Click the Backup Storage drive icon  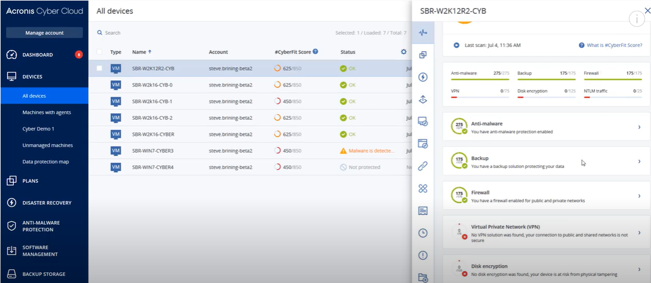pyautogui.click(x=11, y=274)
